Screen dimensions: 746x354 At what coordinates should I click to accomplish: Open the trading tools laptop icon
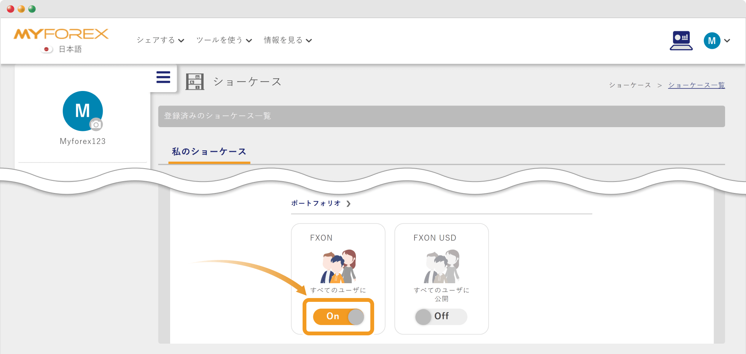click(x=681, y=40)
